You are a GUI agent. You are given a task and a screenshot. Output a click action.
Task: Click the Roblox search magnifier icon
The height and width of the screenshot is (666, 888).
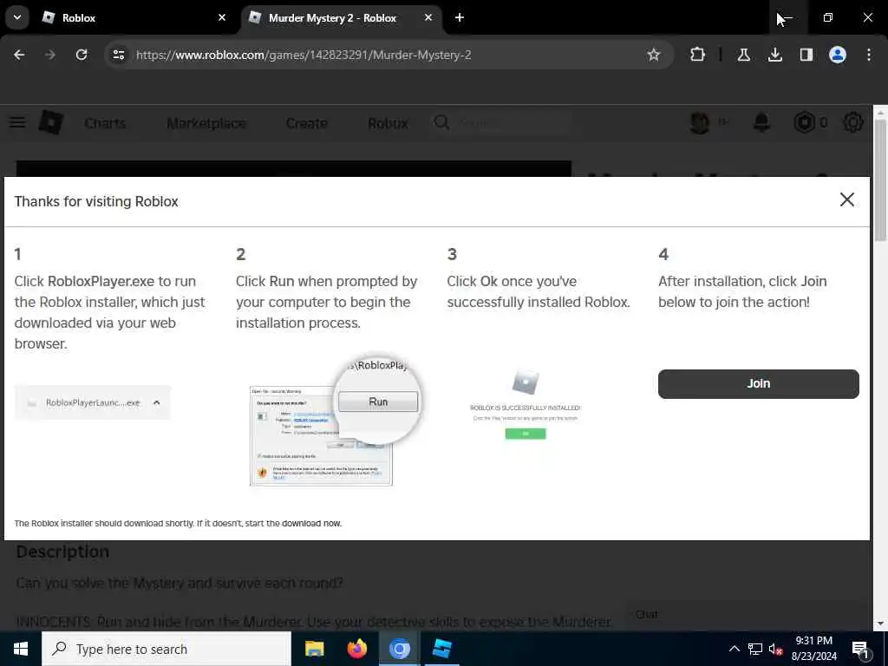click(x=441, y=122)
